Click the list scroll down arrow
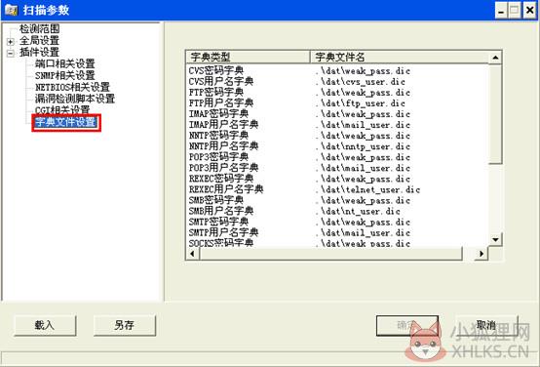 pos(495,239)
